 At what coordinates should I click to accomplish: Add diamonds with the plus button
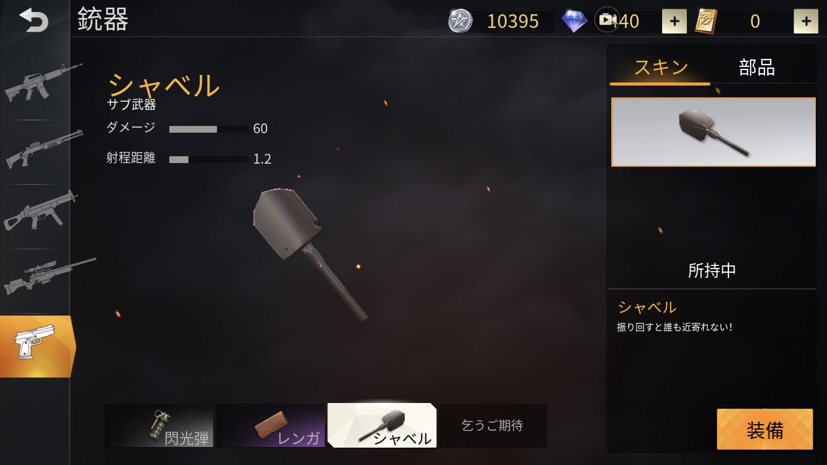(x=674, y=21)
